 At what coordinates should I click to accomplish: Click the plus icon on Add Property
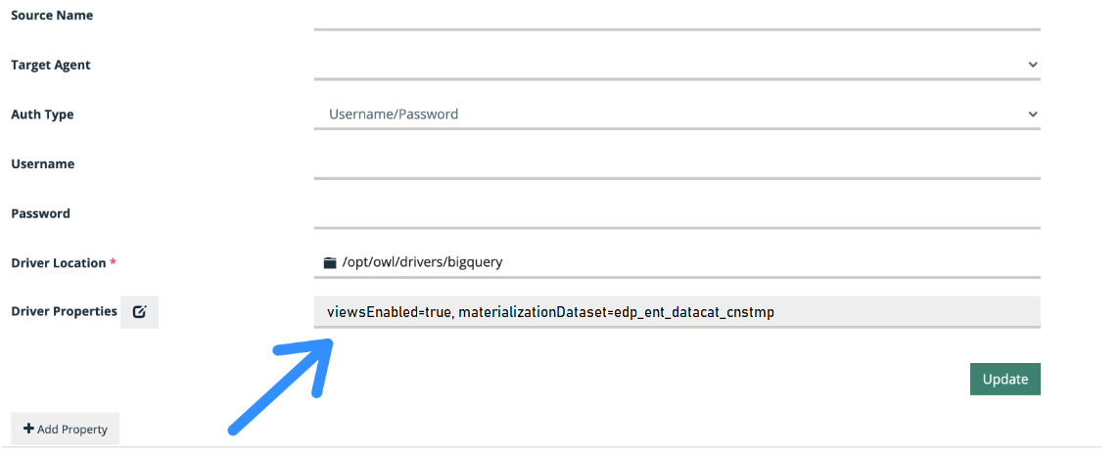(x=28, y=429)
